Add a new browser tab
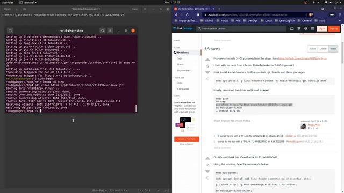The image size is (344, 193). coord(219,9)
